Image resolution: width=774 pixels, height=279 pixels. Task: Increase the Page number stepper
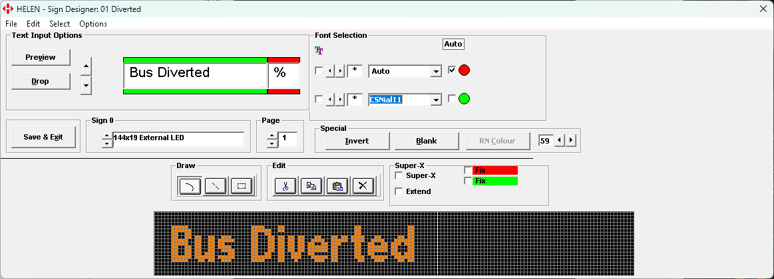click(271, 136)
